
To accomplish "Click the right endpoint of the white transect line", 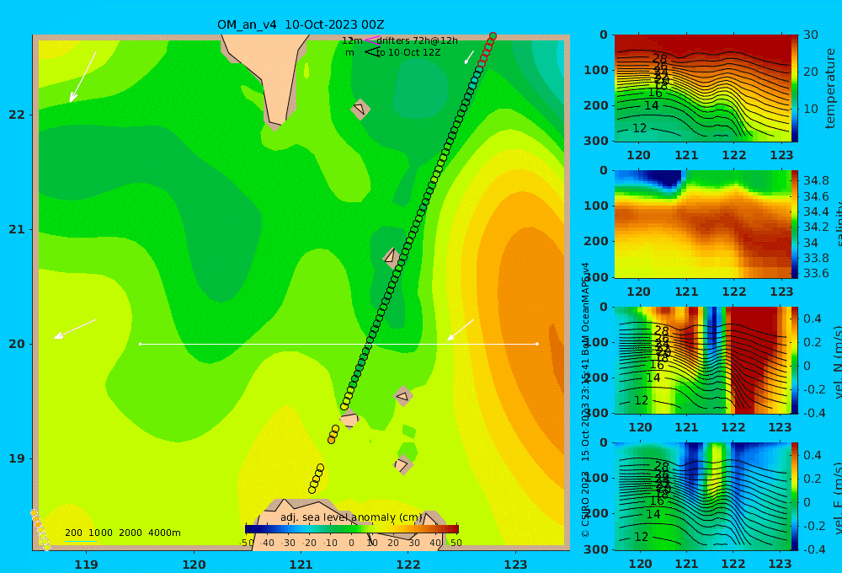I will click(537, 344).
